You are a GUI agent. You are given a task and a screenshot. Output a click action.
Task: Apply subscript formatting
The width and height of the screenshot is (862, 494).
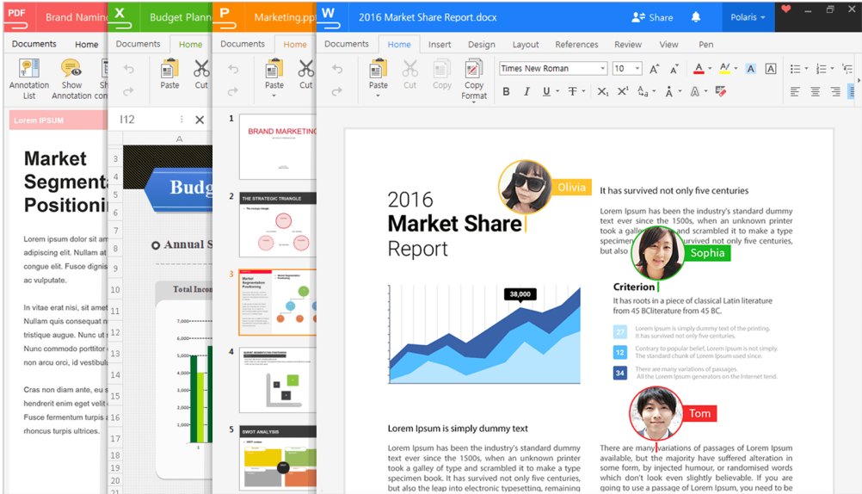coord(603,91)
